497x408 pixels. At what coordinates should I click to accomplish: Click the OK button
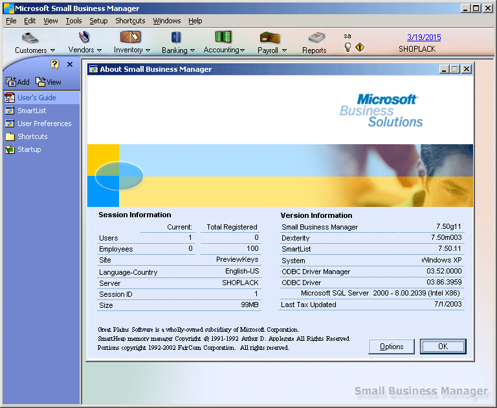(x=443, y=347)
